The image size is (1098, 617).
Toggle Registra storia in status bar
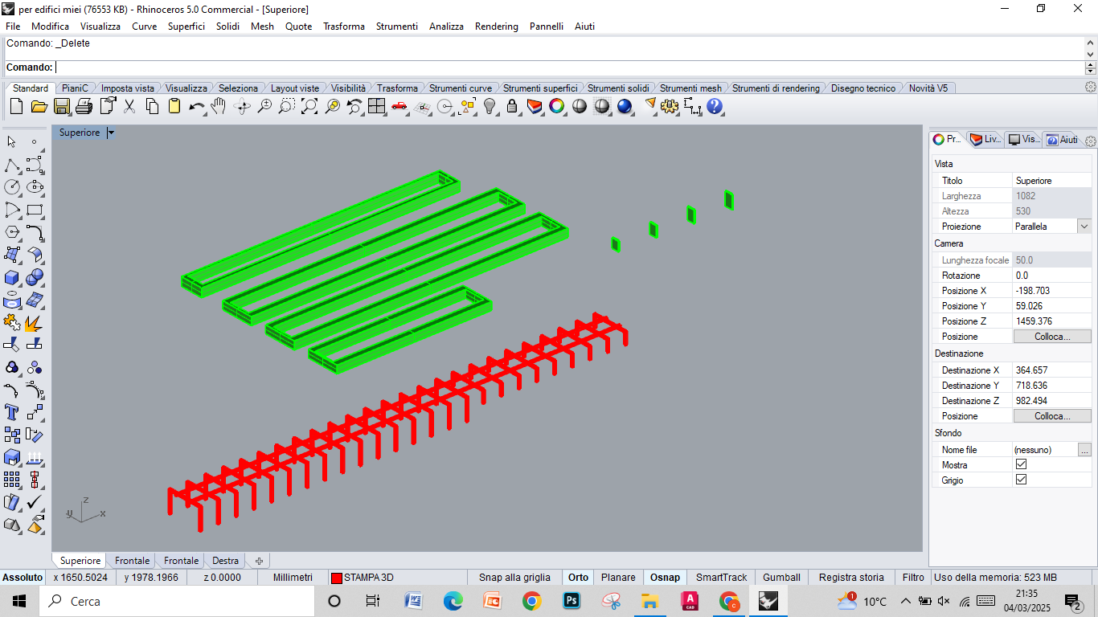click(x=851, y=577)
